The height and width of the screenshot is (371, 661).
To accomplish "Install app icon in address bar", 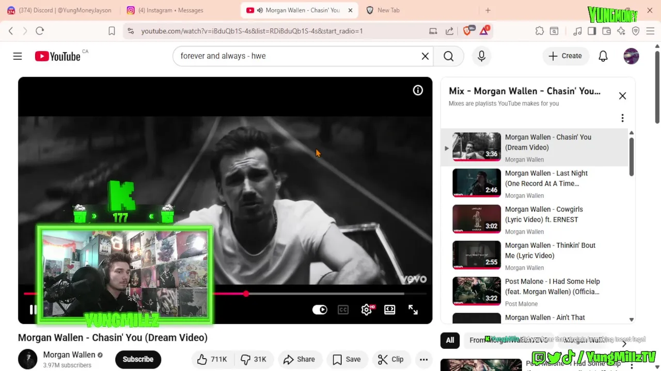I will click(x=433, y=31).
